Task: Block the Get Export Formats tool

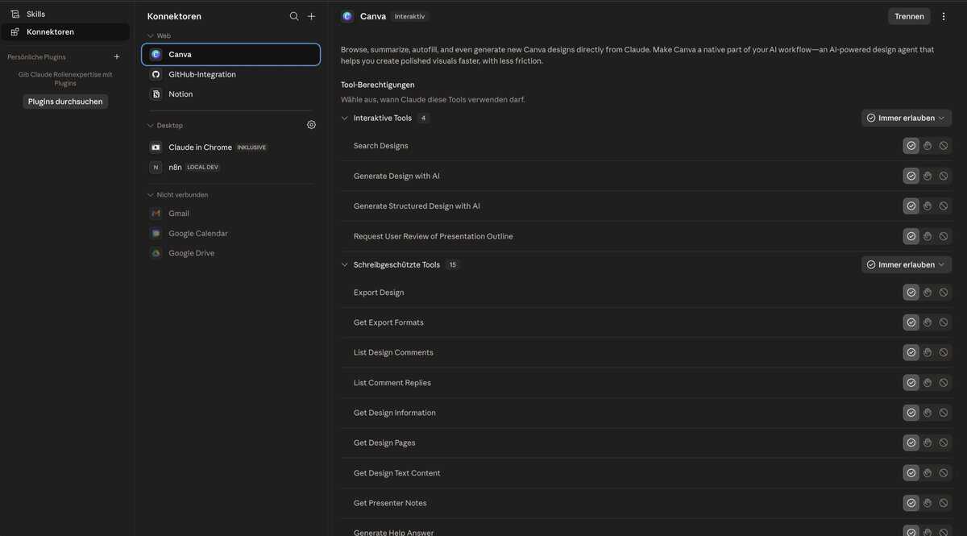Action: [944, 322]
